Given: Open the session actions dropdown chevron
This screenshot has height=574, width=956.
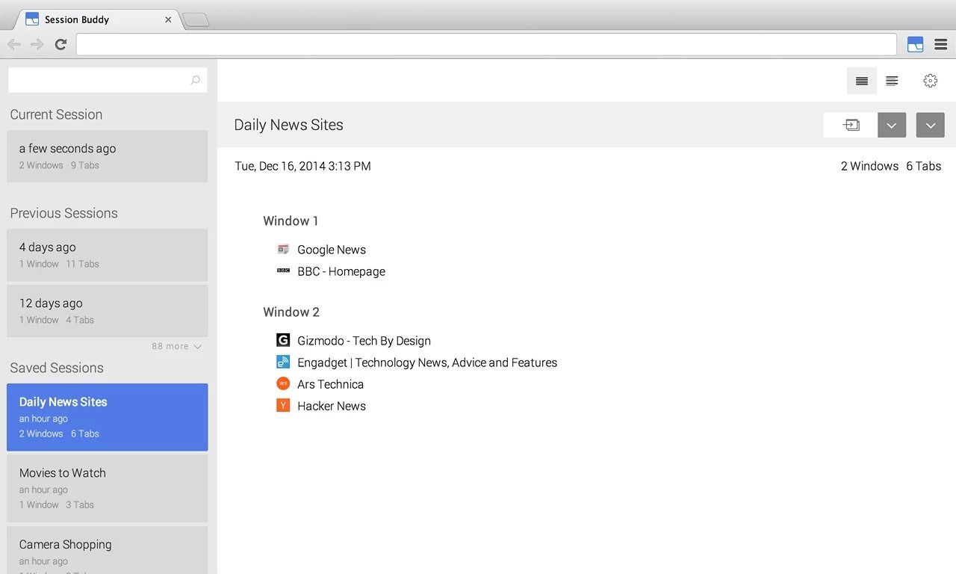Looking at the screenshot, I should [x=891, y=125].
